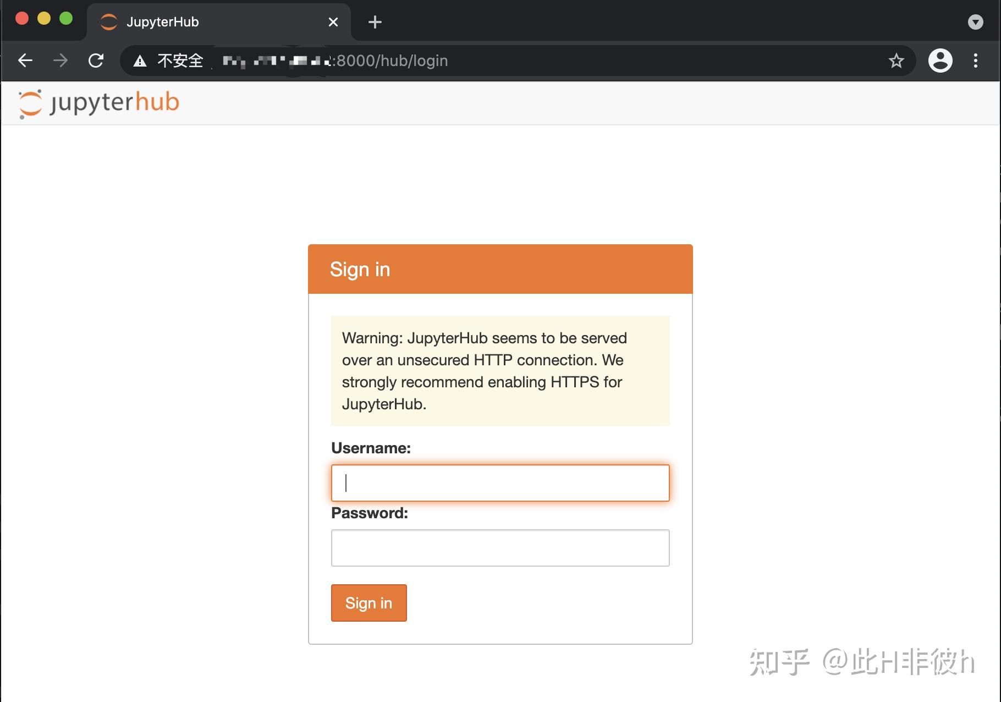Click the jupyterhub logo
The height and width of the screenshot is (702, 1001).
pos(98,102)
